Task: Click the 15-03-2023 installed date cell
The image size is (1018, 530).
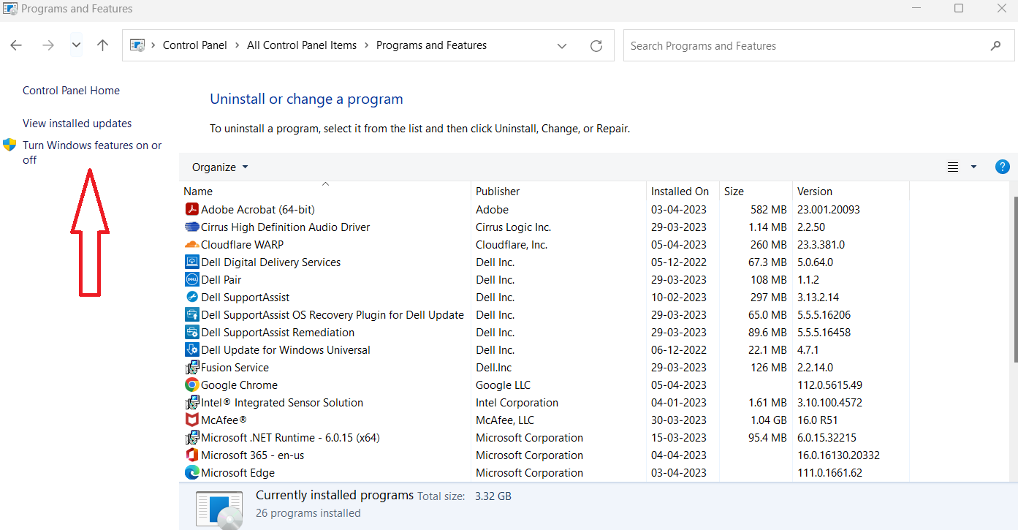Action: click(679, 438)
